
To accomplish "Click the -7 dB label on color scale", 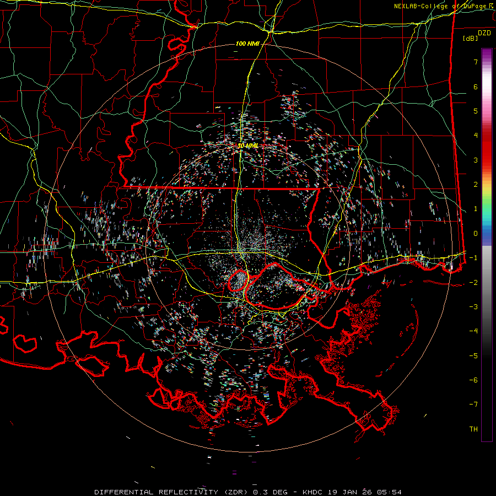I will click(473, 405).
